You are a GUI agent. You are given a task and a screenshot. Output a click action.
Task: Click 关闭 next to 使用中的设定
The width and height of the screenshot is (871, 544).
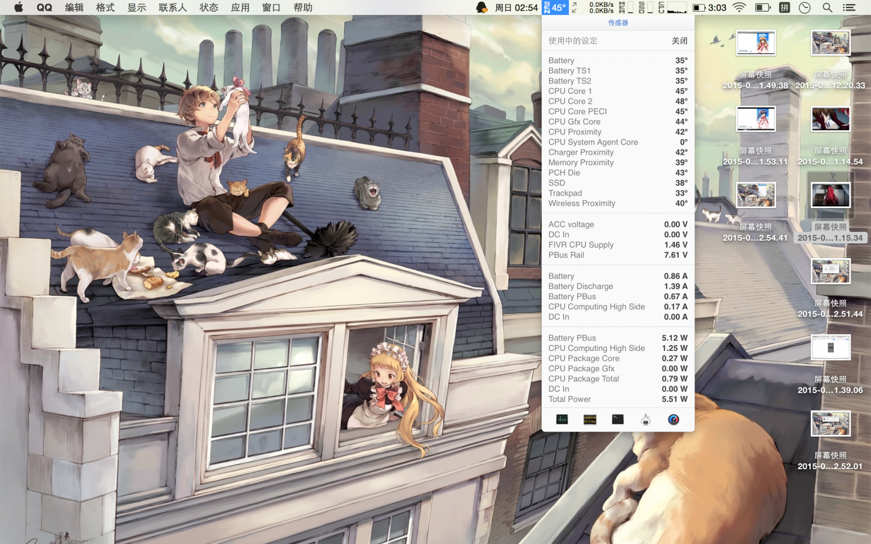(x=679, y=41)
